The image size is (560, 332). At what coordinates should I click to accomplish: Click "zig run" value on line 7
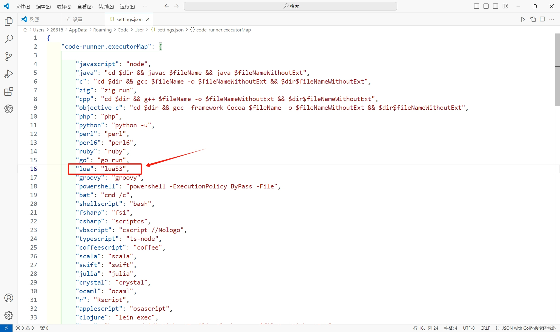pyautogui.click(x=117, y=90)
